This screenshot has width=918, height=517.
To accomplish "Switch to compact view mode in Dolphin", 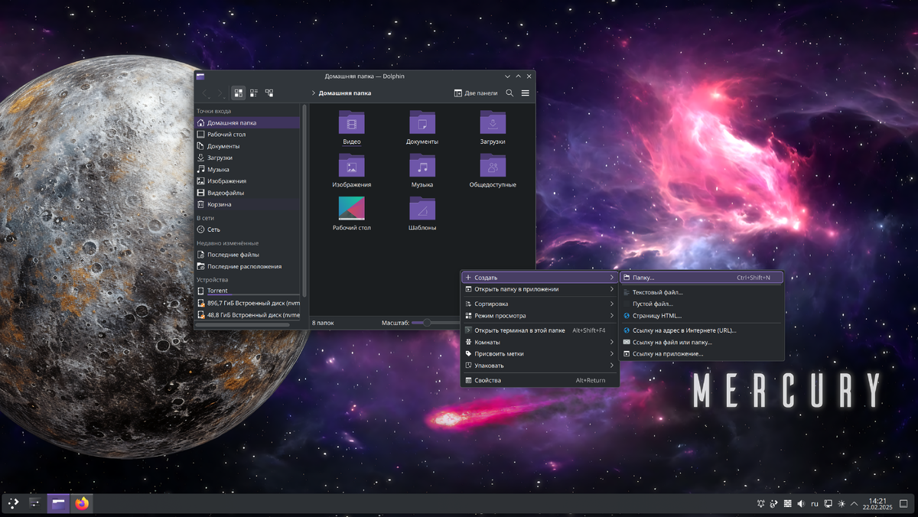I will [x=254, y=93].
